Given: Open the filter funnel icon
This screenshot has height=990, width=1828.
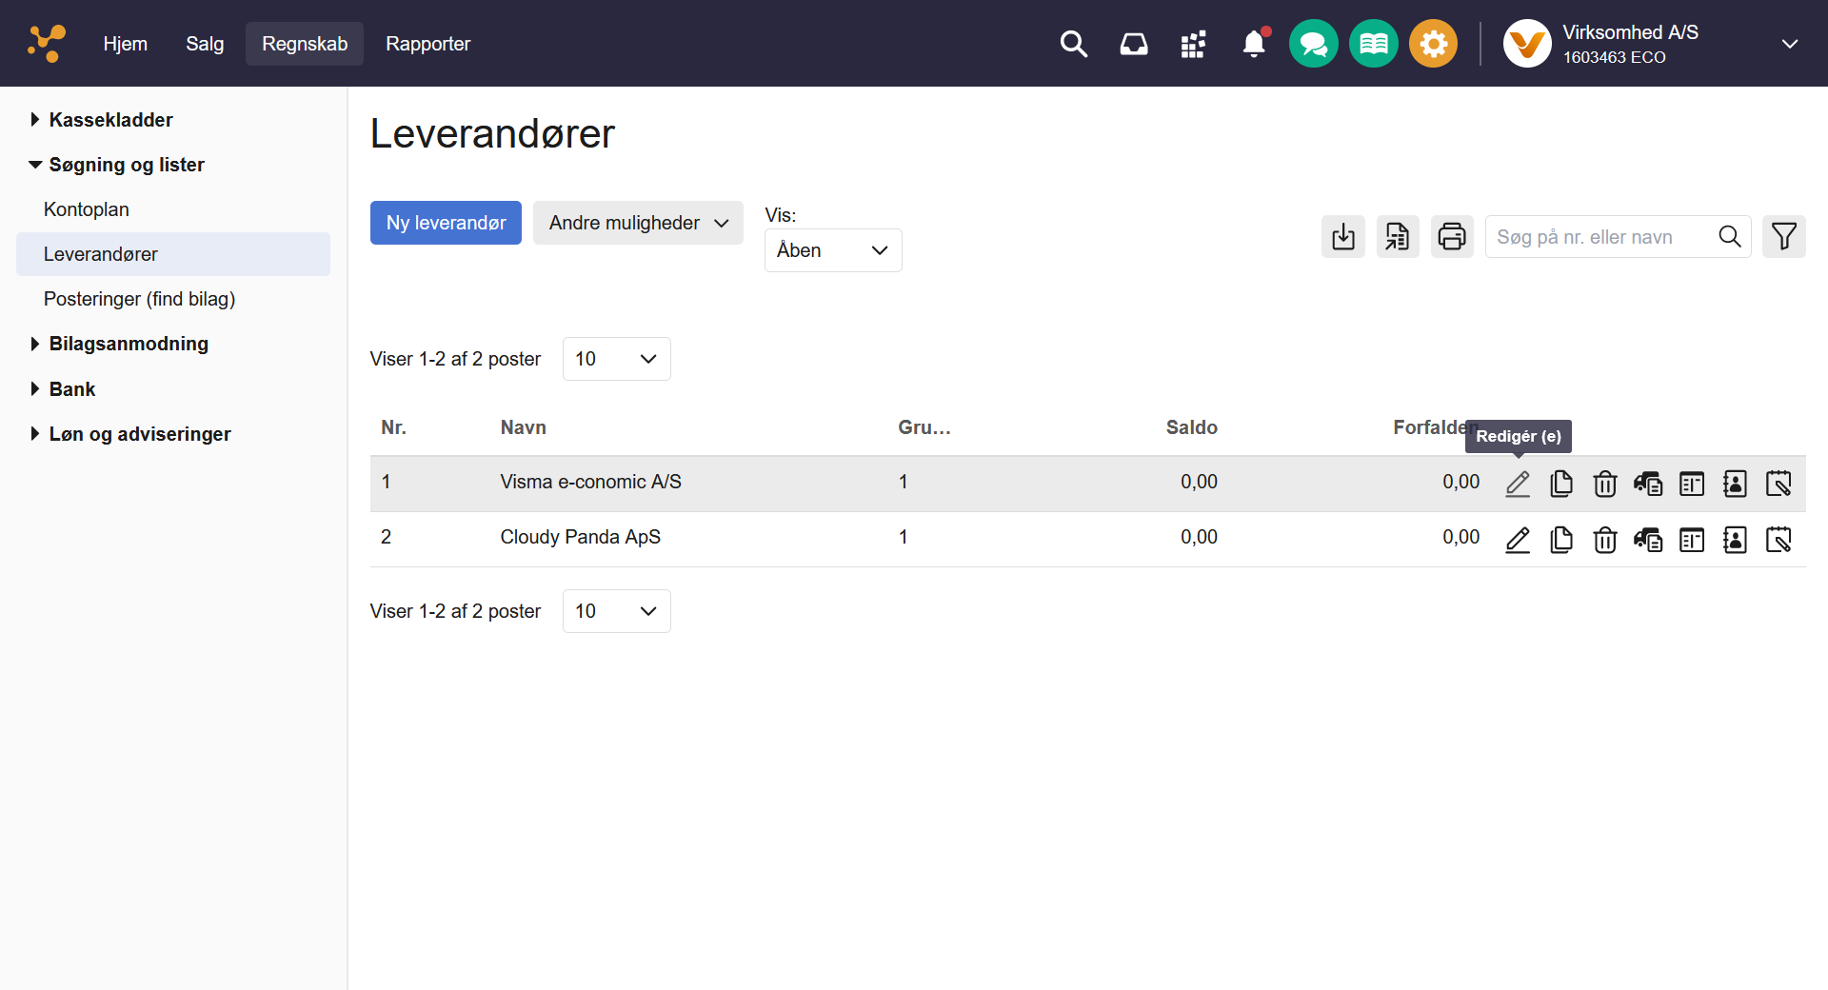Looking at the screenshot, I should point(1783,236).
